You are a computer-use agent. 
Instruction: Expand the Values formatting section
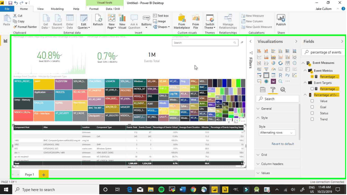pyautogui.click(x=277, y=173)
